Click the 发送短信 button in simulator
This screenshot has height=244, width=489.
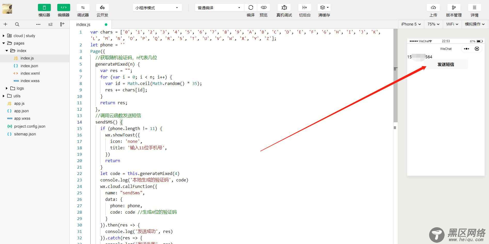[x=446, y=64]
